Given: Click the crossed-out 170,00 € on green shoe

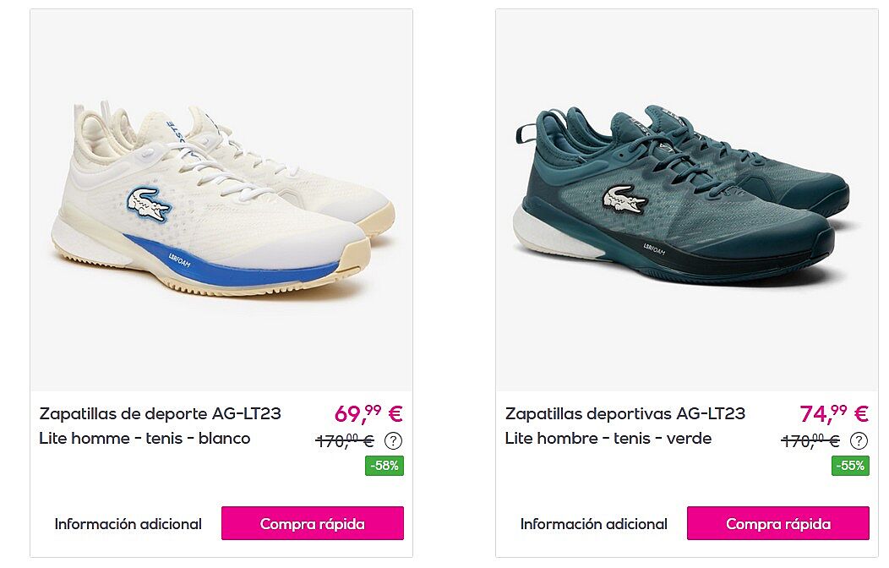Looking at the screenshot, I should click(810, 440).
